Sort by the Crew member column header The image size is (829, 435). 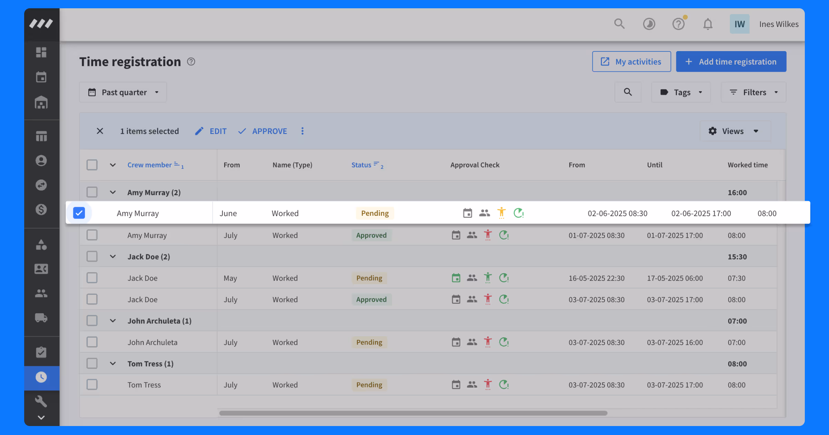point(149,165)
